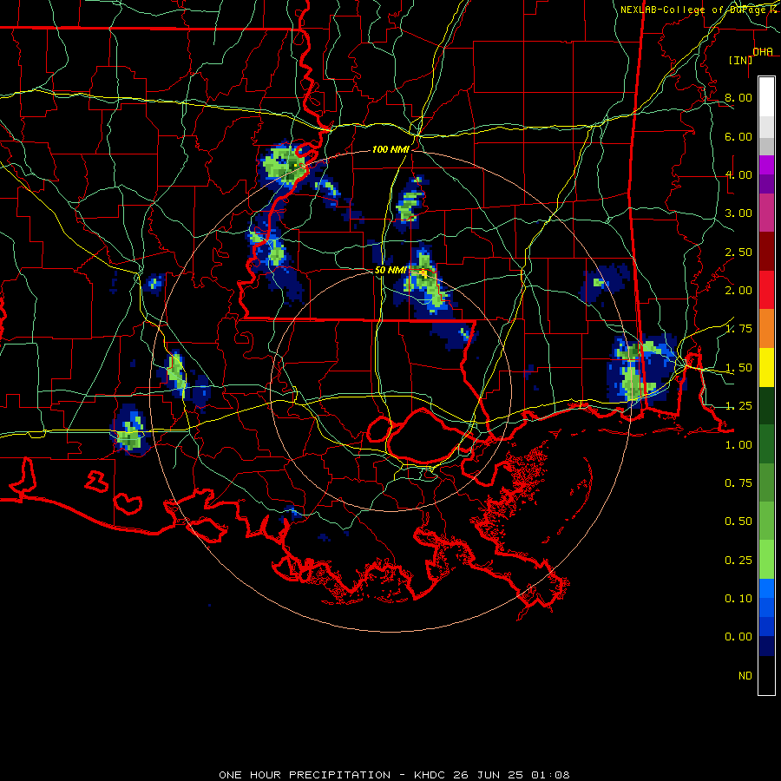Click the light blue swatch beside 0.10
The image size is (781, 781).
pyautogui.click(x=766, y=588)
